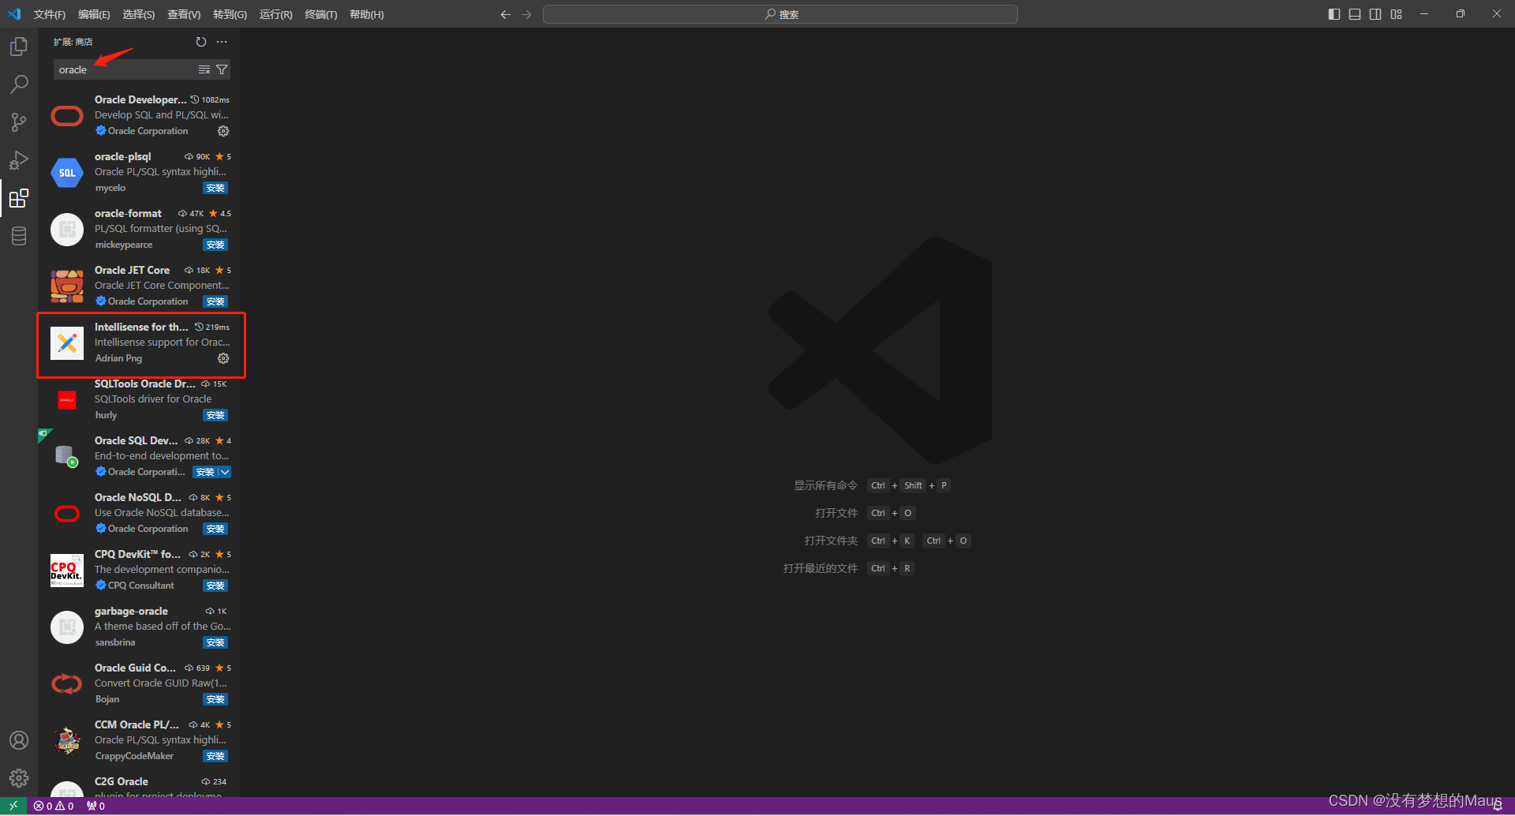Image resolution: width=1515 pixels, height=816 pixels.
Task: Install the oracle-format extension
Action: tap(215, 245)
